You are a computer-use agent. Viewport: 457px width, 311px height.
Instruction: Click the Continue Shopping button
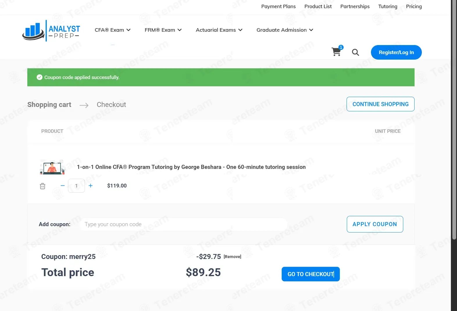click(x=380, y=104)
